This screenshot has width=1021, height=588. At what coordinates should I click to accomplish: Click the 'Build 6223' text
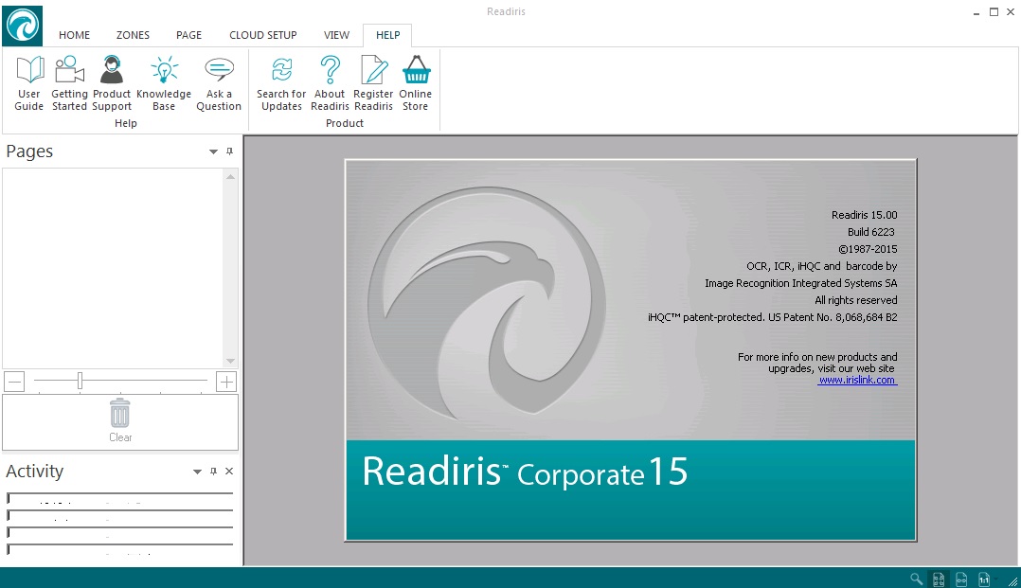pyautogui.click(x=871, y=232)
